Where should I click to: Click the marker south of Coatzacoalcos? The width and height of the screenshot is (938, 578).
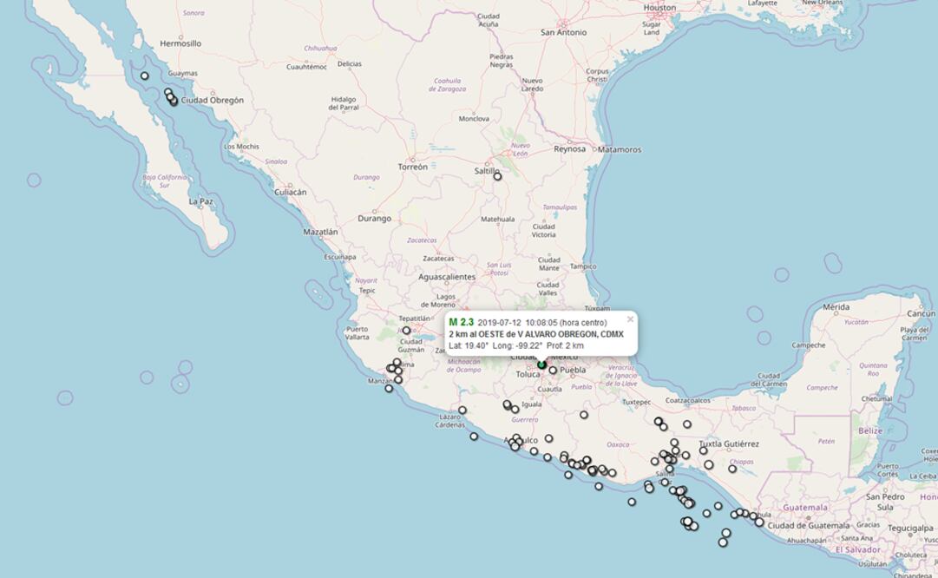(687, 424)
